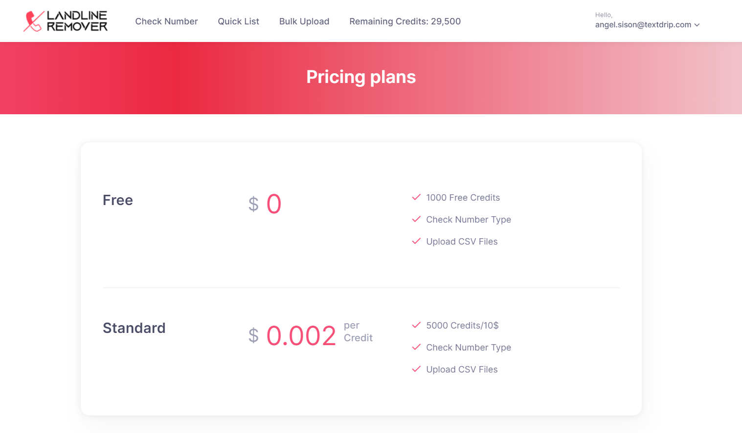The image size is (742, 433).
Task: Open the angel.sison@textdrip.com user menu
Action: pos(643,24)
